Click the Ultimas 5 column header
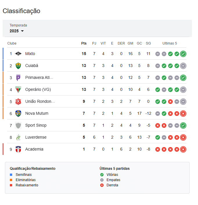Screen dimensions: 198x205 pyautogui.click(x=170, y=43)
